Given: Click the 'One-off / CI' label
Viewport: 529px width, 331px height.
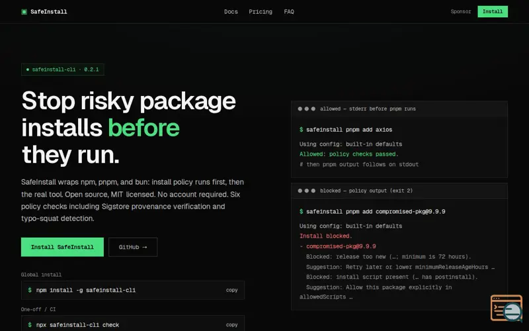Looking at the screenshot, I should [x=38, y=309].
